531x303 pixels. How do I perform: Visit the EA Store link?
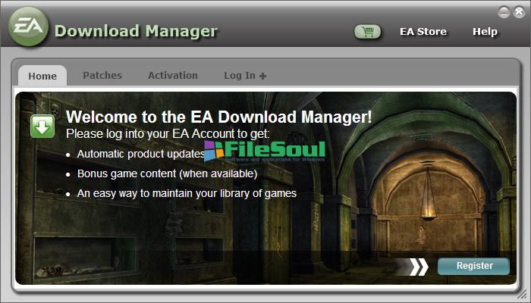[423, 32]
